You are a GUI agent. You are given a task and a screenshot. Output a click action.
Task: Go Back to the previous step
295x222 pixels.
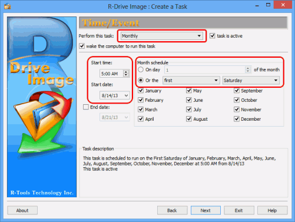coord(172,210)
